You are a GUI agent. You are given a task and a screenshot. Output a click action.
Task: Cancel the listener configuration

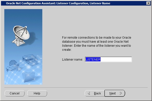pyautogui.click(x=14, y=93)
